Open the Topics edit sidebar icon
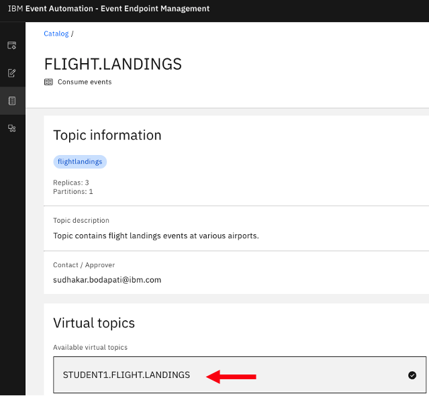Viewport: 429px width, 396px height. click(x=12, y=73)
